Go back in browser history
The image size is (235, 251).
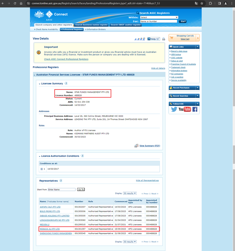(x=3, y=3)
